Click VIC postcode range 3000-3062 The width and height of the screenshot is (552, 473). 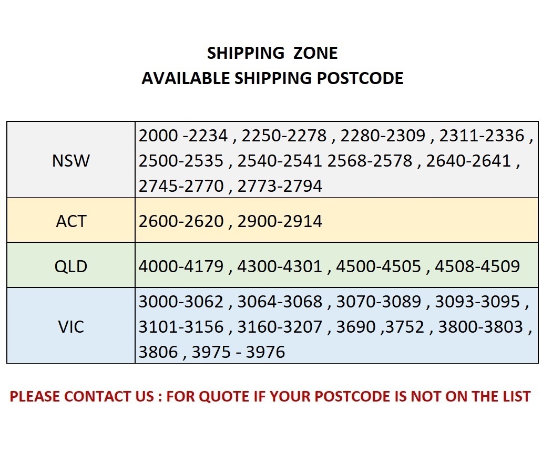tap(181, 302)
